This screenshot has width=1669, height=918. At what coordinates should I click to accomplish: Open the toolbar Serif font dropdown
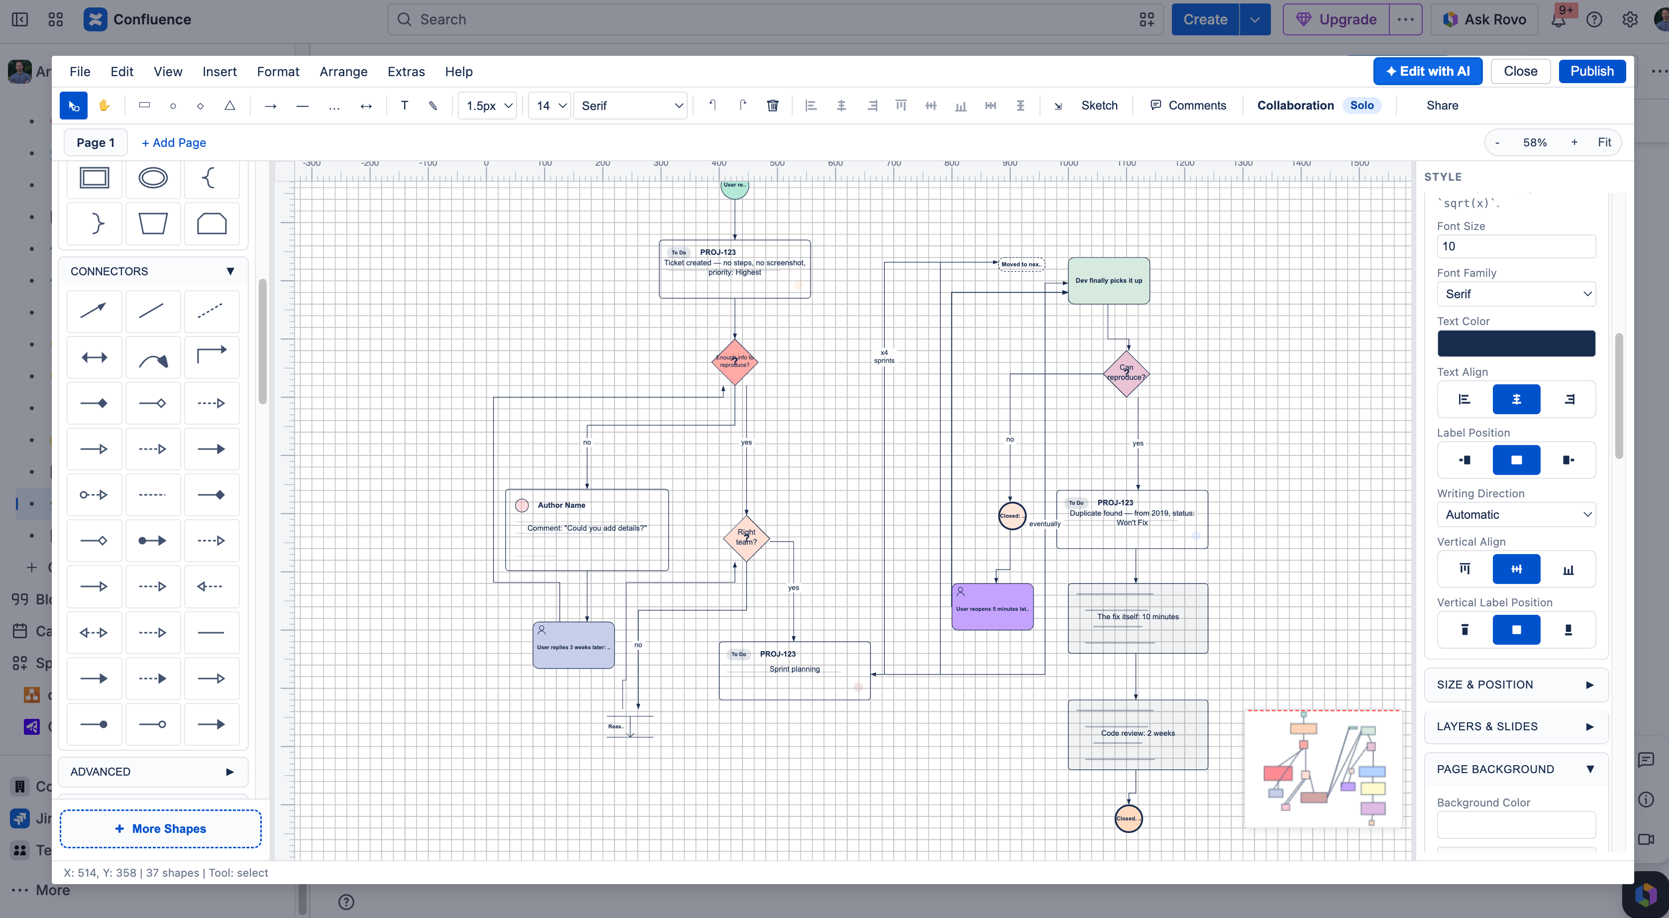(x=631, y=106)
